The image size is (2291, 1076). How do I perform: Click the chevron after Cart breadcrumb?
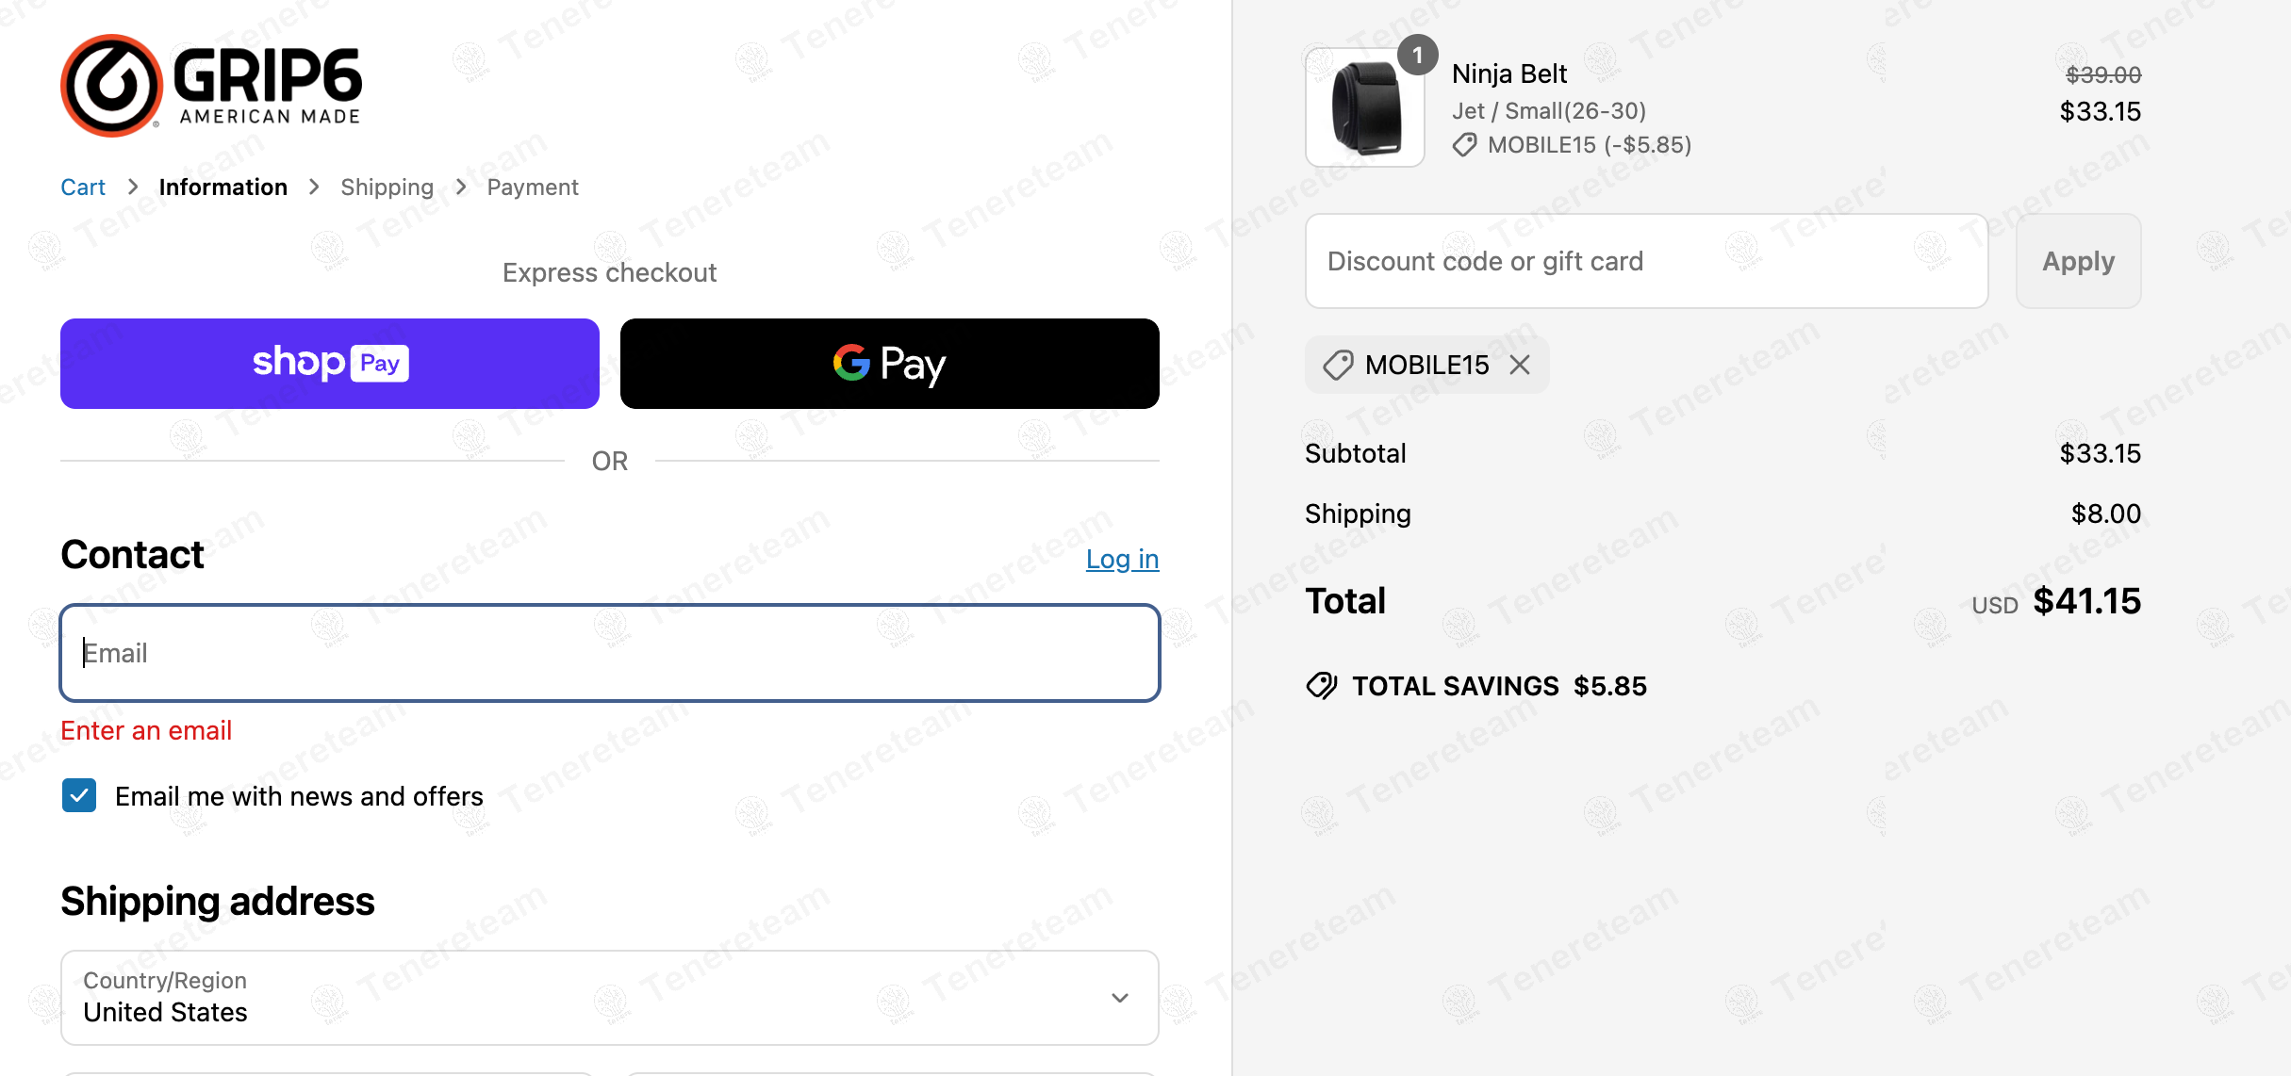click(x=133, y=187)
